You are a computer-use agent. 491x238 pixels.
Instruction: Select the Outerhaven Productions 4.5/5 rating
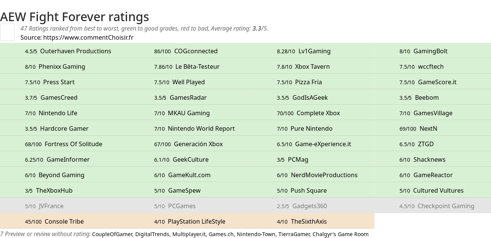[x=68, y=51]
